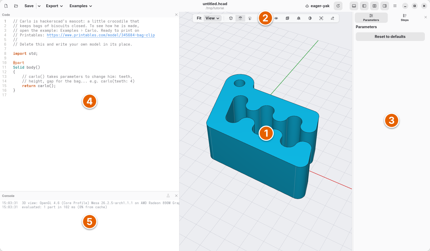Click the wireframe box icon in viewport toolbar
The height and width of the screenshot is (251, 430).
coord(287,18)
